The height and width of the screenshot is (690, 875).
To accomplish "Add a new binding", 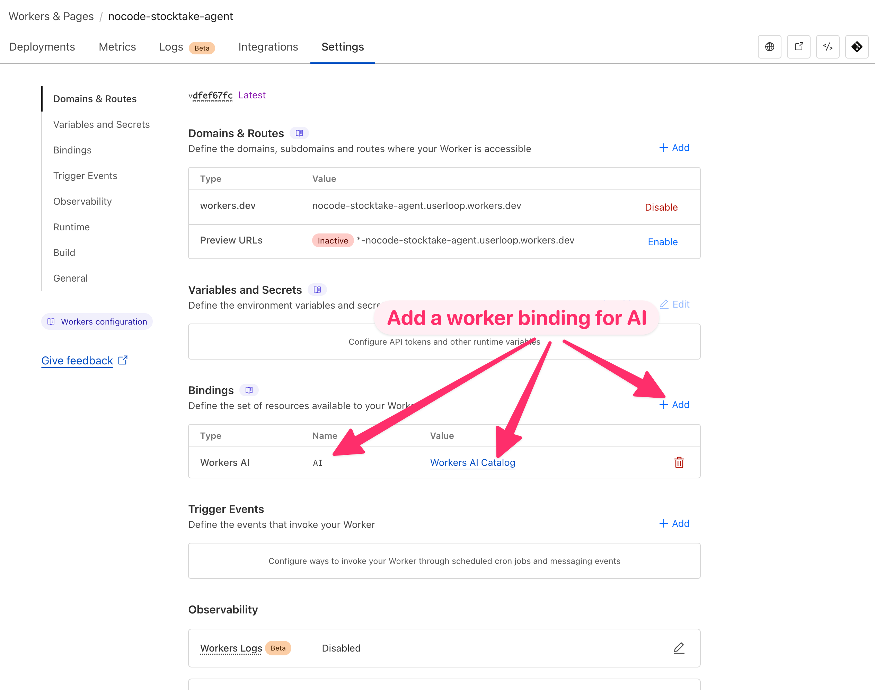I will coord(674,405).
